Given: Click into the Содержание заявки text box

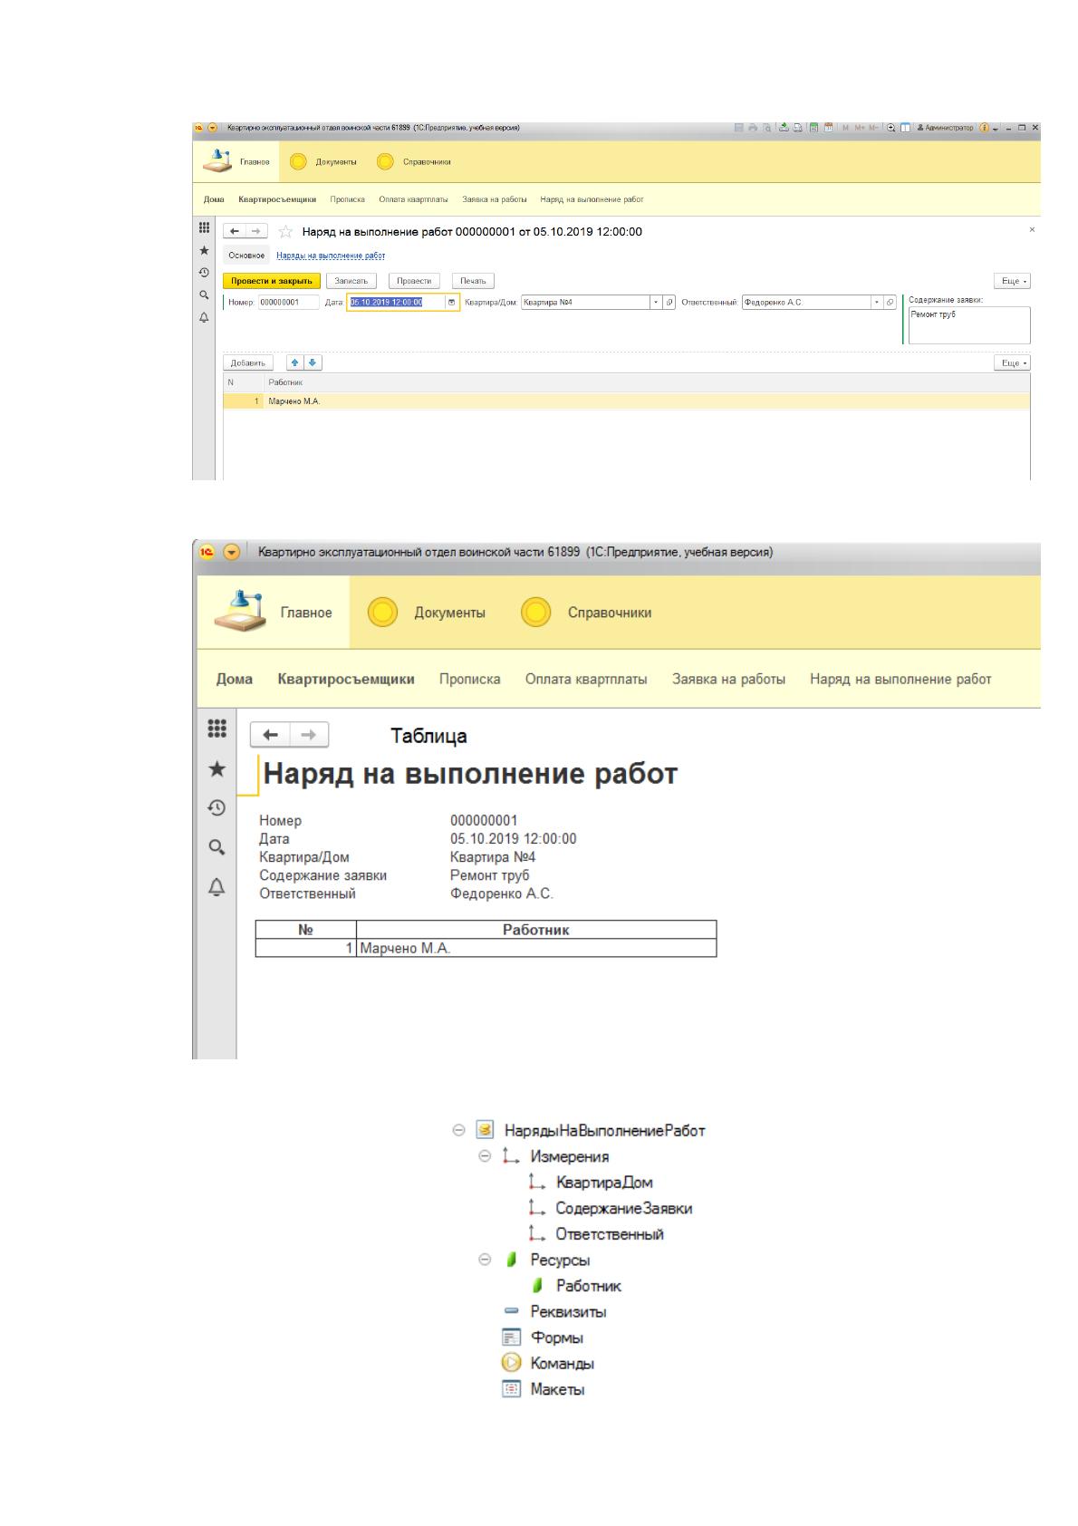Looking at the screenshot, I should (969, 325).
